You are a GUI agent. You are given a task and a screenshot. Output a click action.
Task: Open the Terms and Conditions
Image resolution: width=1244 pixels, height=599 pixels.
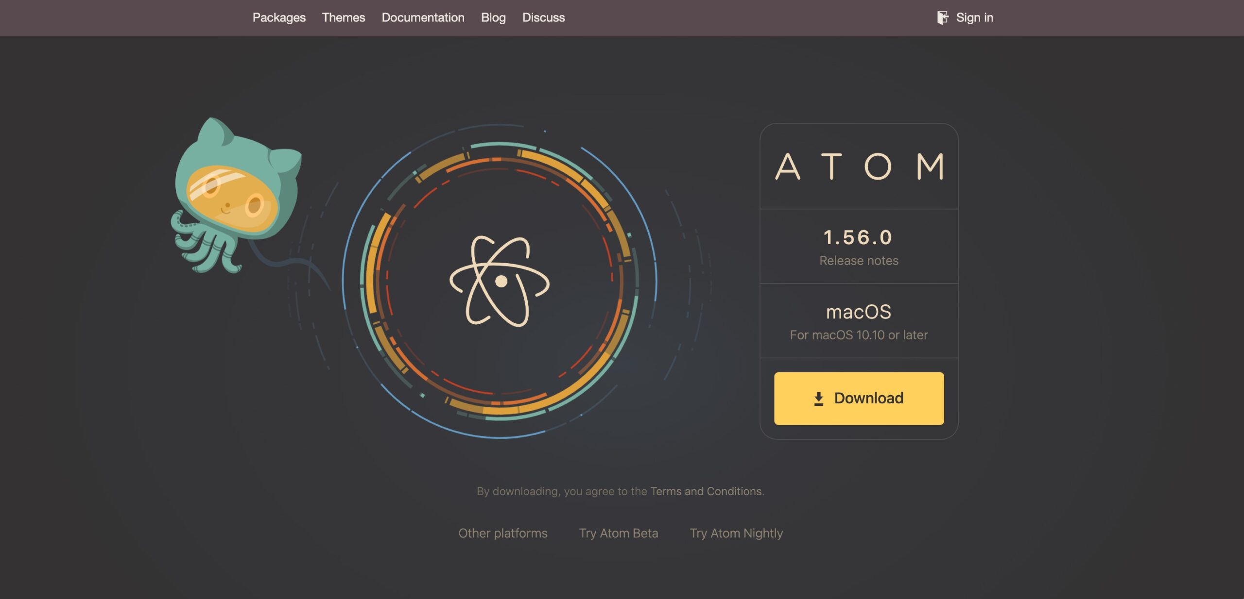click(706, 491)
